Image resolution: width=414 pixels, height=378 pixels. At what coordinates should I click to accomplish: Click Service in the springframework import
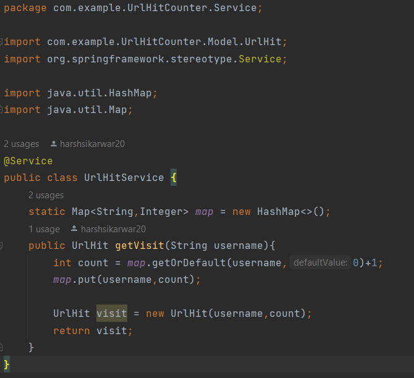pyautogui.click(x=260, y=59)
